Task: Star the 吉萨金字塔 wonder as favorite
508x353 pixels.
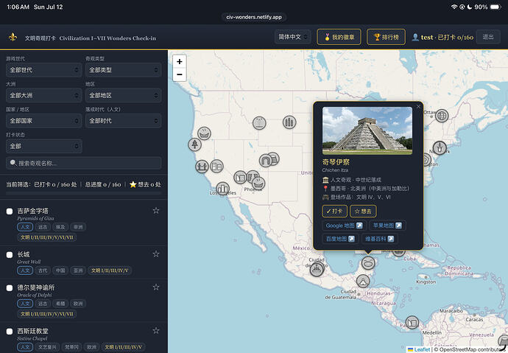Action: [x=156, y=211]
